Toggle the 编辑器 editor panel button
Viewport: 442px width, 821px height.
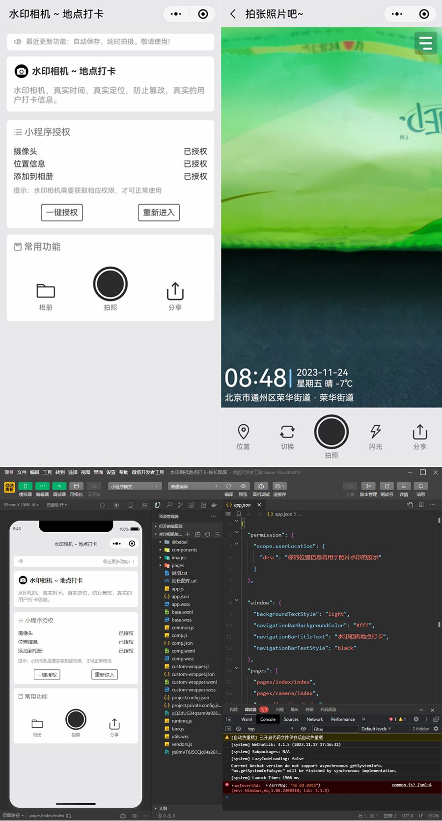42,486
